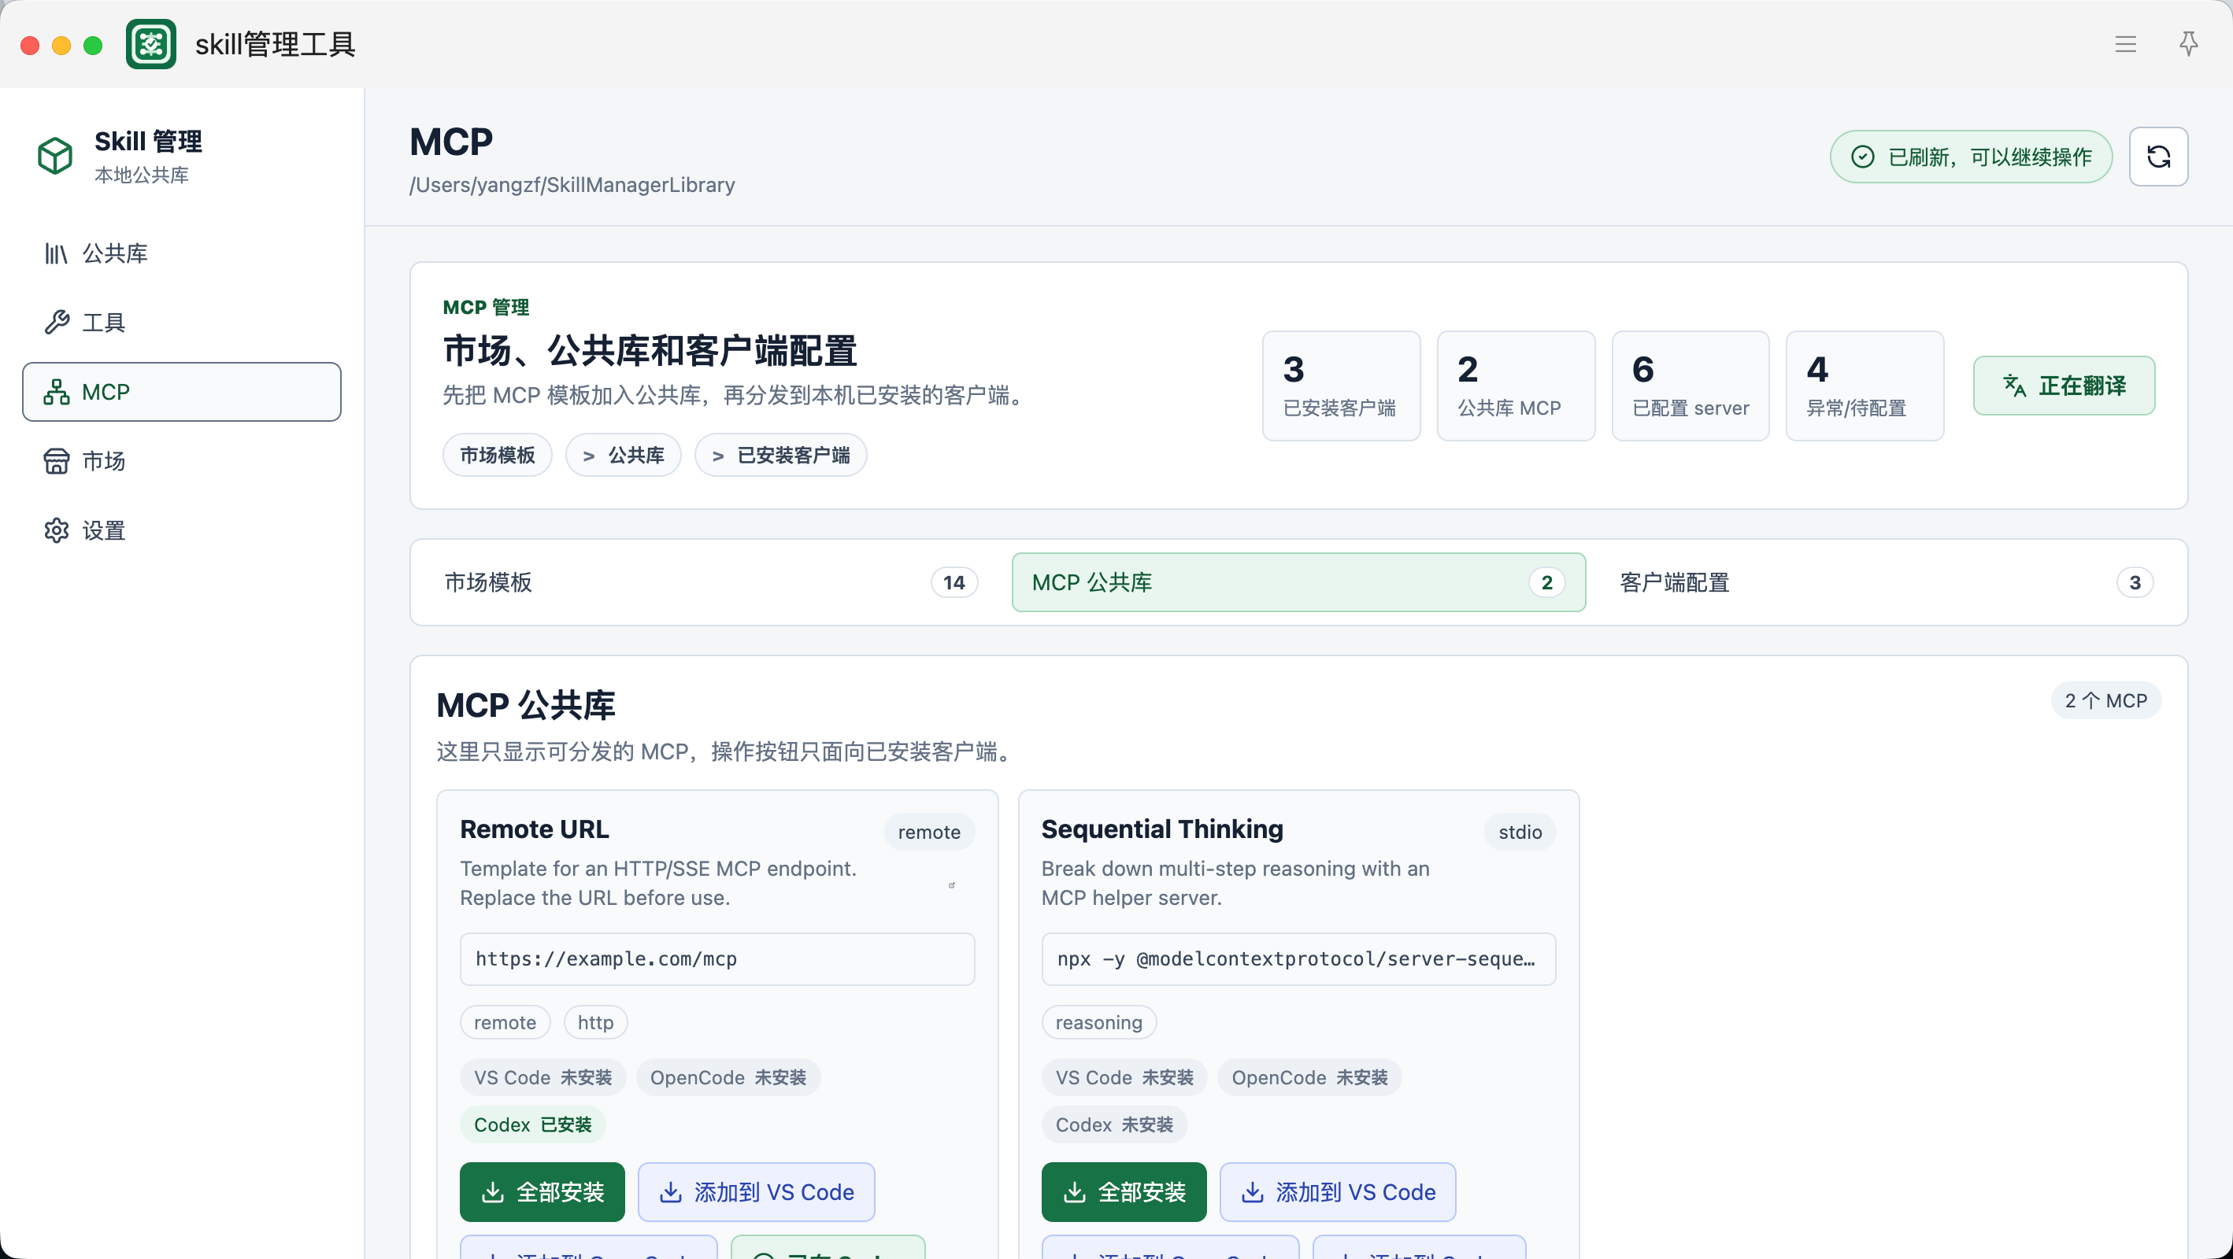
Task: Refresh the MCP page with the reload icon
Action: [x=2158, y=157]
